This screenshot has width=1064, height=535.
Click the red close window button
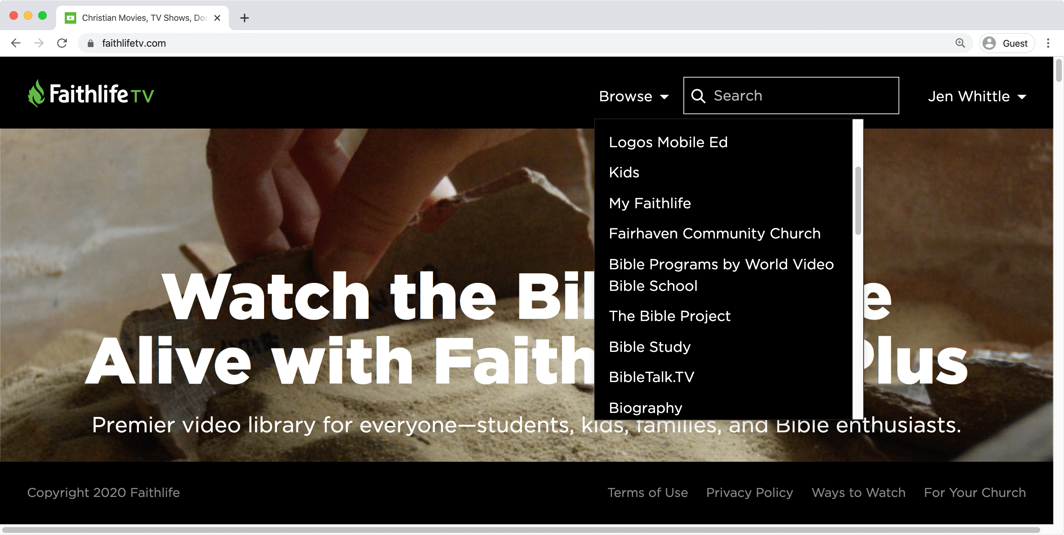click(x=14, y=16)
